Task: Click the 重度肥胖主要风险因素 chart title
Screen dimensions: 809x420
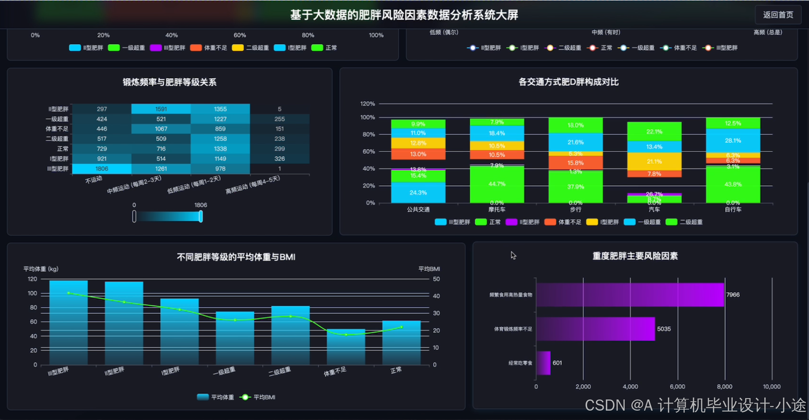Action: click(635, 256)
